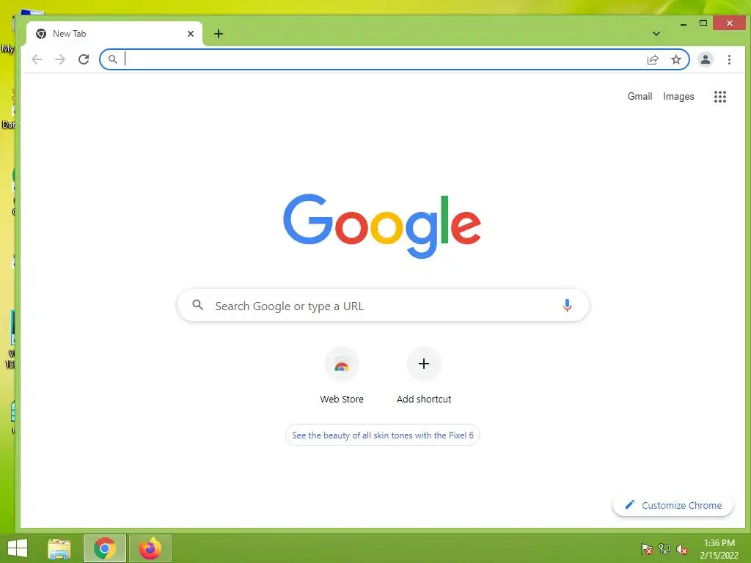
Task: Open the Chrome three-dot menu
Action: (729, 59)
